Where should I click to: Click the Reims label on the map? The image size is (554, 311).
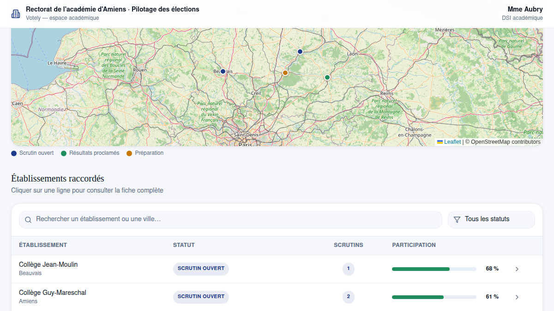387,94
